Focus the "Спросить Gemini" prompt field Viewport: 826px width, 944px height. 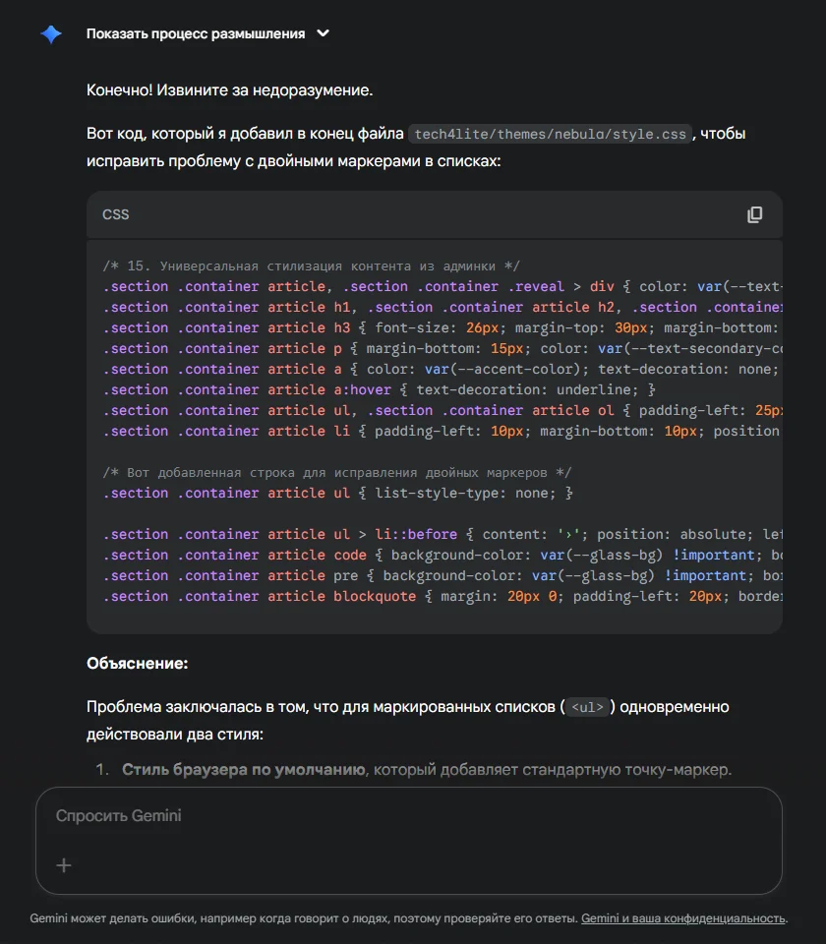coord(393,816)
